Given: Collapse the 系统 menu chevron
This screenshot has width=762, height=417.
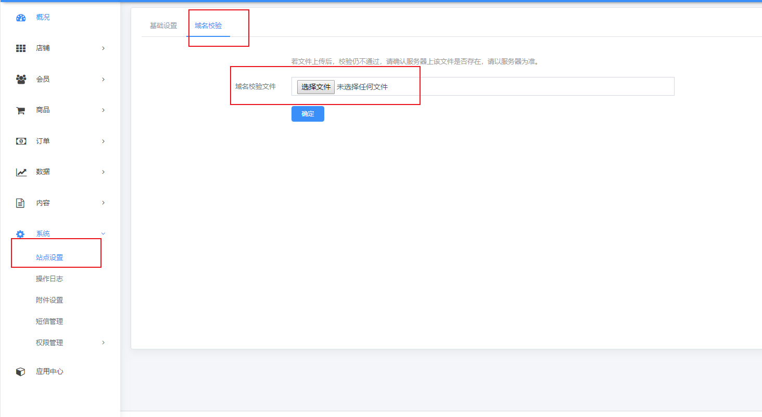Looking at the screenshot, I should (103, 234).
